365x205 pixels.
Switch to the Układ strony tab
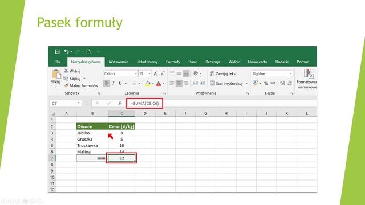(147, 62)
